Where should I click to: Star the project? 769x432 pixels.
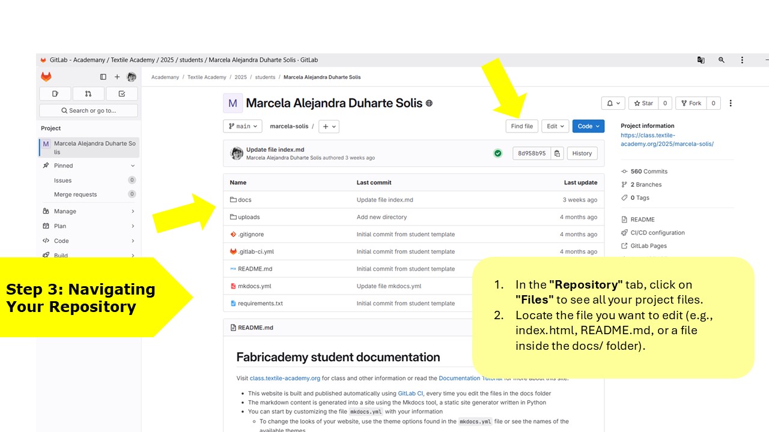coord(643,103)
